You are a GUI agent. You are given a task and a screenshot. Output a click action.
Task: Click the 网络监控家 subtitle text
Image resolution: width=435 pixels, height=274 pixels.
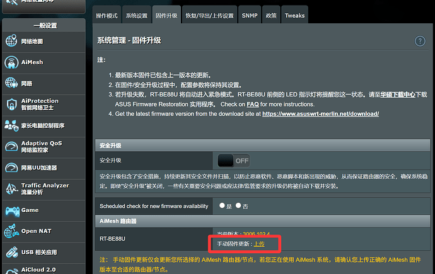35,150
